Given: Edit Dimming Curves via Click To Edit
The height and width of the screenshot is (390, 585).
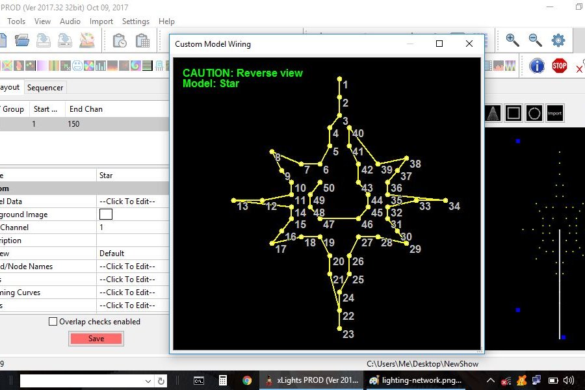Looking at the screenshot, I should tap(127, 292).
